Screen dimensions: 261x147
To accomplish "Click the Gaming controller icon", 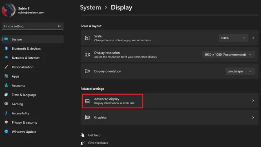I will point(7,104).
